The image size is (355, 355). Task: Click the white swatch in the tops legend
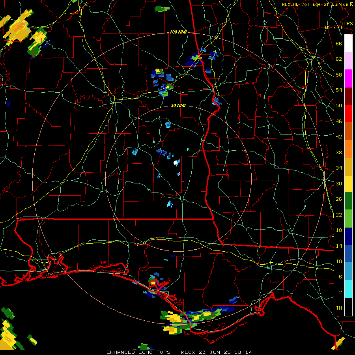pos(348,43)
